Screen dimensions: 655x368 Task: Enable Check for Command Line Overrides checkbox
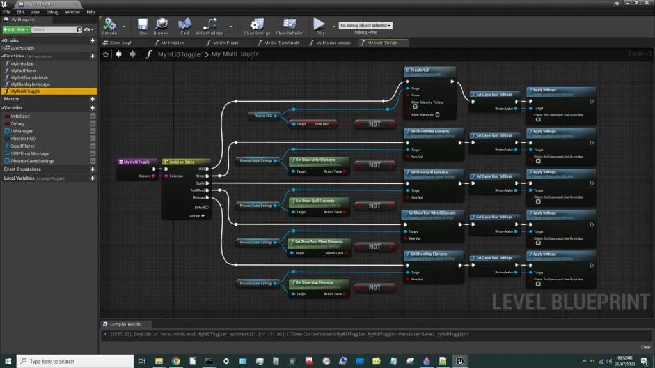pyautogui.click(x=538, y=119)
